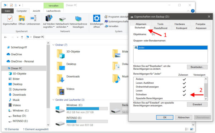The width and height of the screenshot is (215, 133).
Task: Open the Downloads folder icon
Action: click(x=61, y=79)
